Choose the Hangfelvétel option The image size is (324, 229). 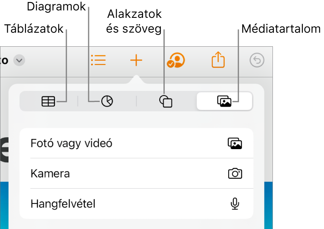tap(136, 204)
